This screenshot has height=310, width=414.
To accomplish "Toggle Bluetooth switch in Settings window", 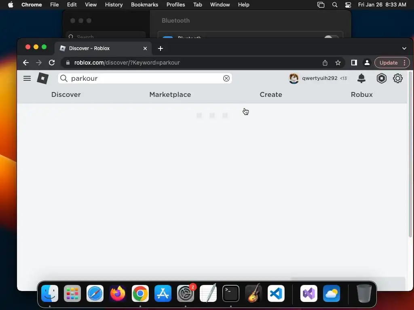I will coord(332,37).
